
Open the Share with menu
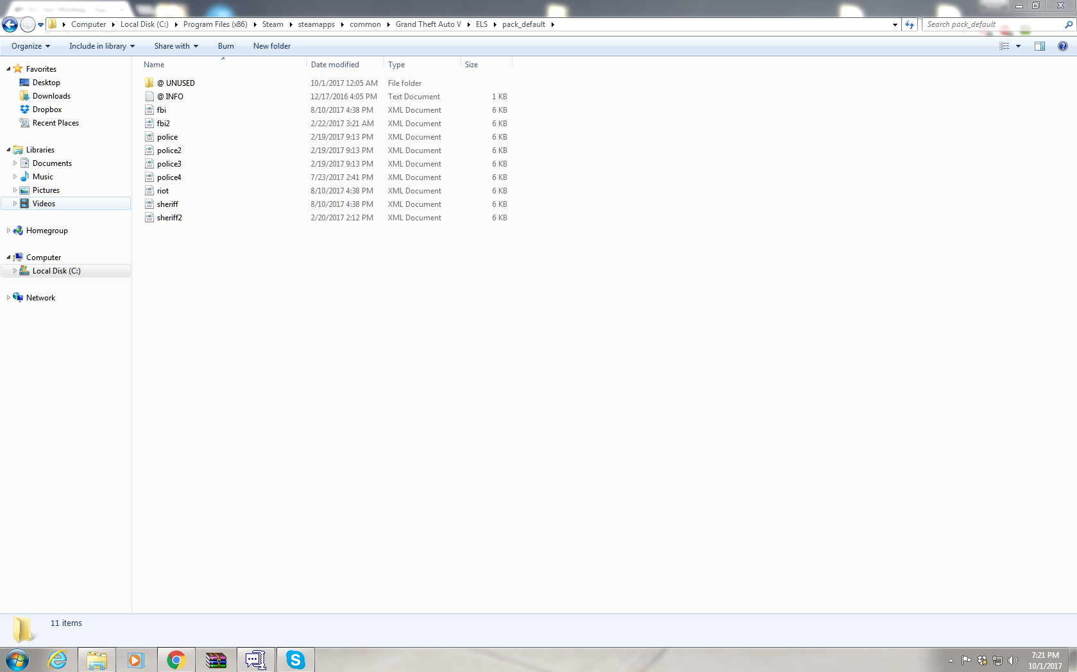click(x=176, y=46)
